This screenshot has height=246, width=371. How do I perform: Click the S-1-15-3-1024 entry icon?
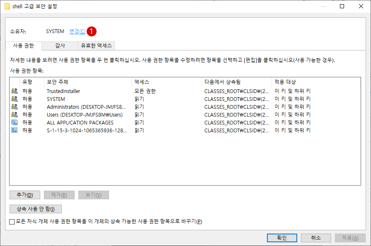pos(15,130)
